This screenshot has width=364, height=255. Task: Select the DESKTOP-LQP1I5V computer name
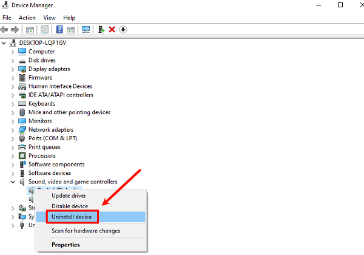click(x=42, y=43)
